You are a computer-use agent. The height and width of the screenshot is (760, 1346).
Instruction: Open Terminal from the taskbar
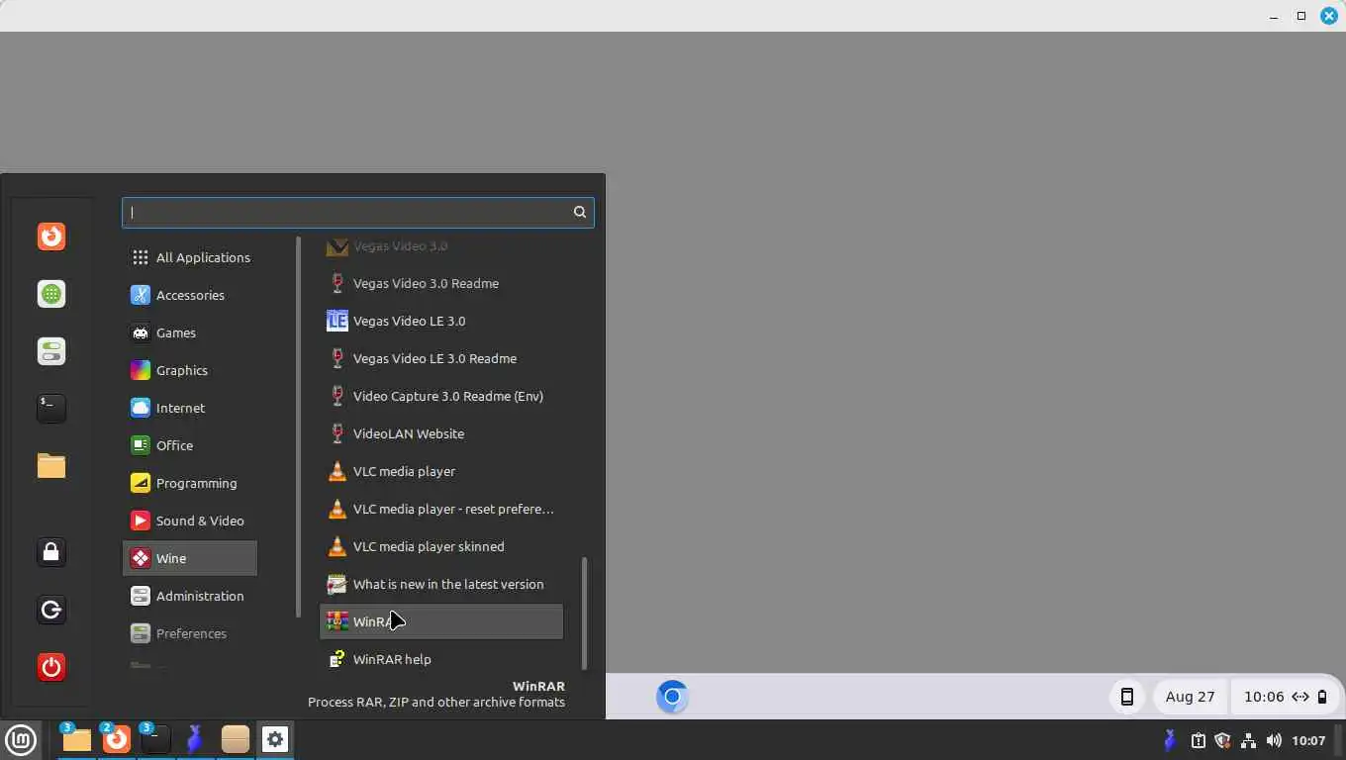click(x=156, y=739)
